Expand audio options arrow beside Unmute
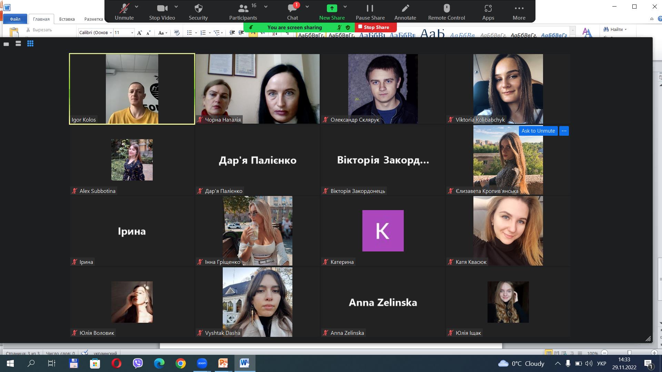The height and width of the screenshot is (372, 662). 137,7
